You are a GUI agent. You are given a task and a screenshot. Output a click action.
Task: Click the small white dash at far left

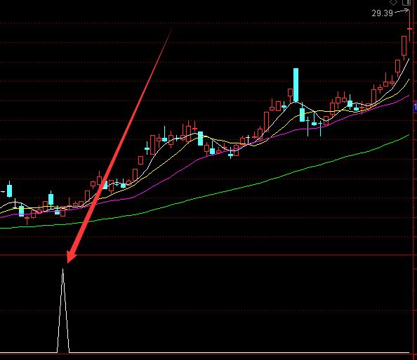(3, 192)
